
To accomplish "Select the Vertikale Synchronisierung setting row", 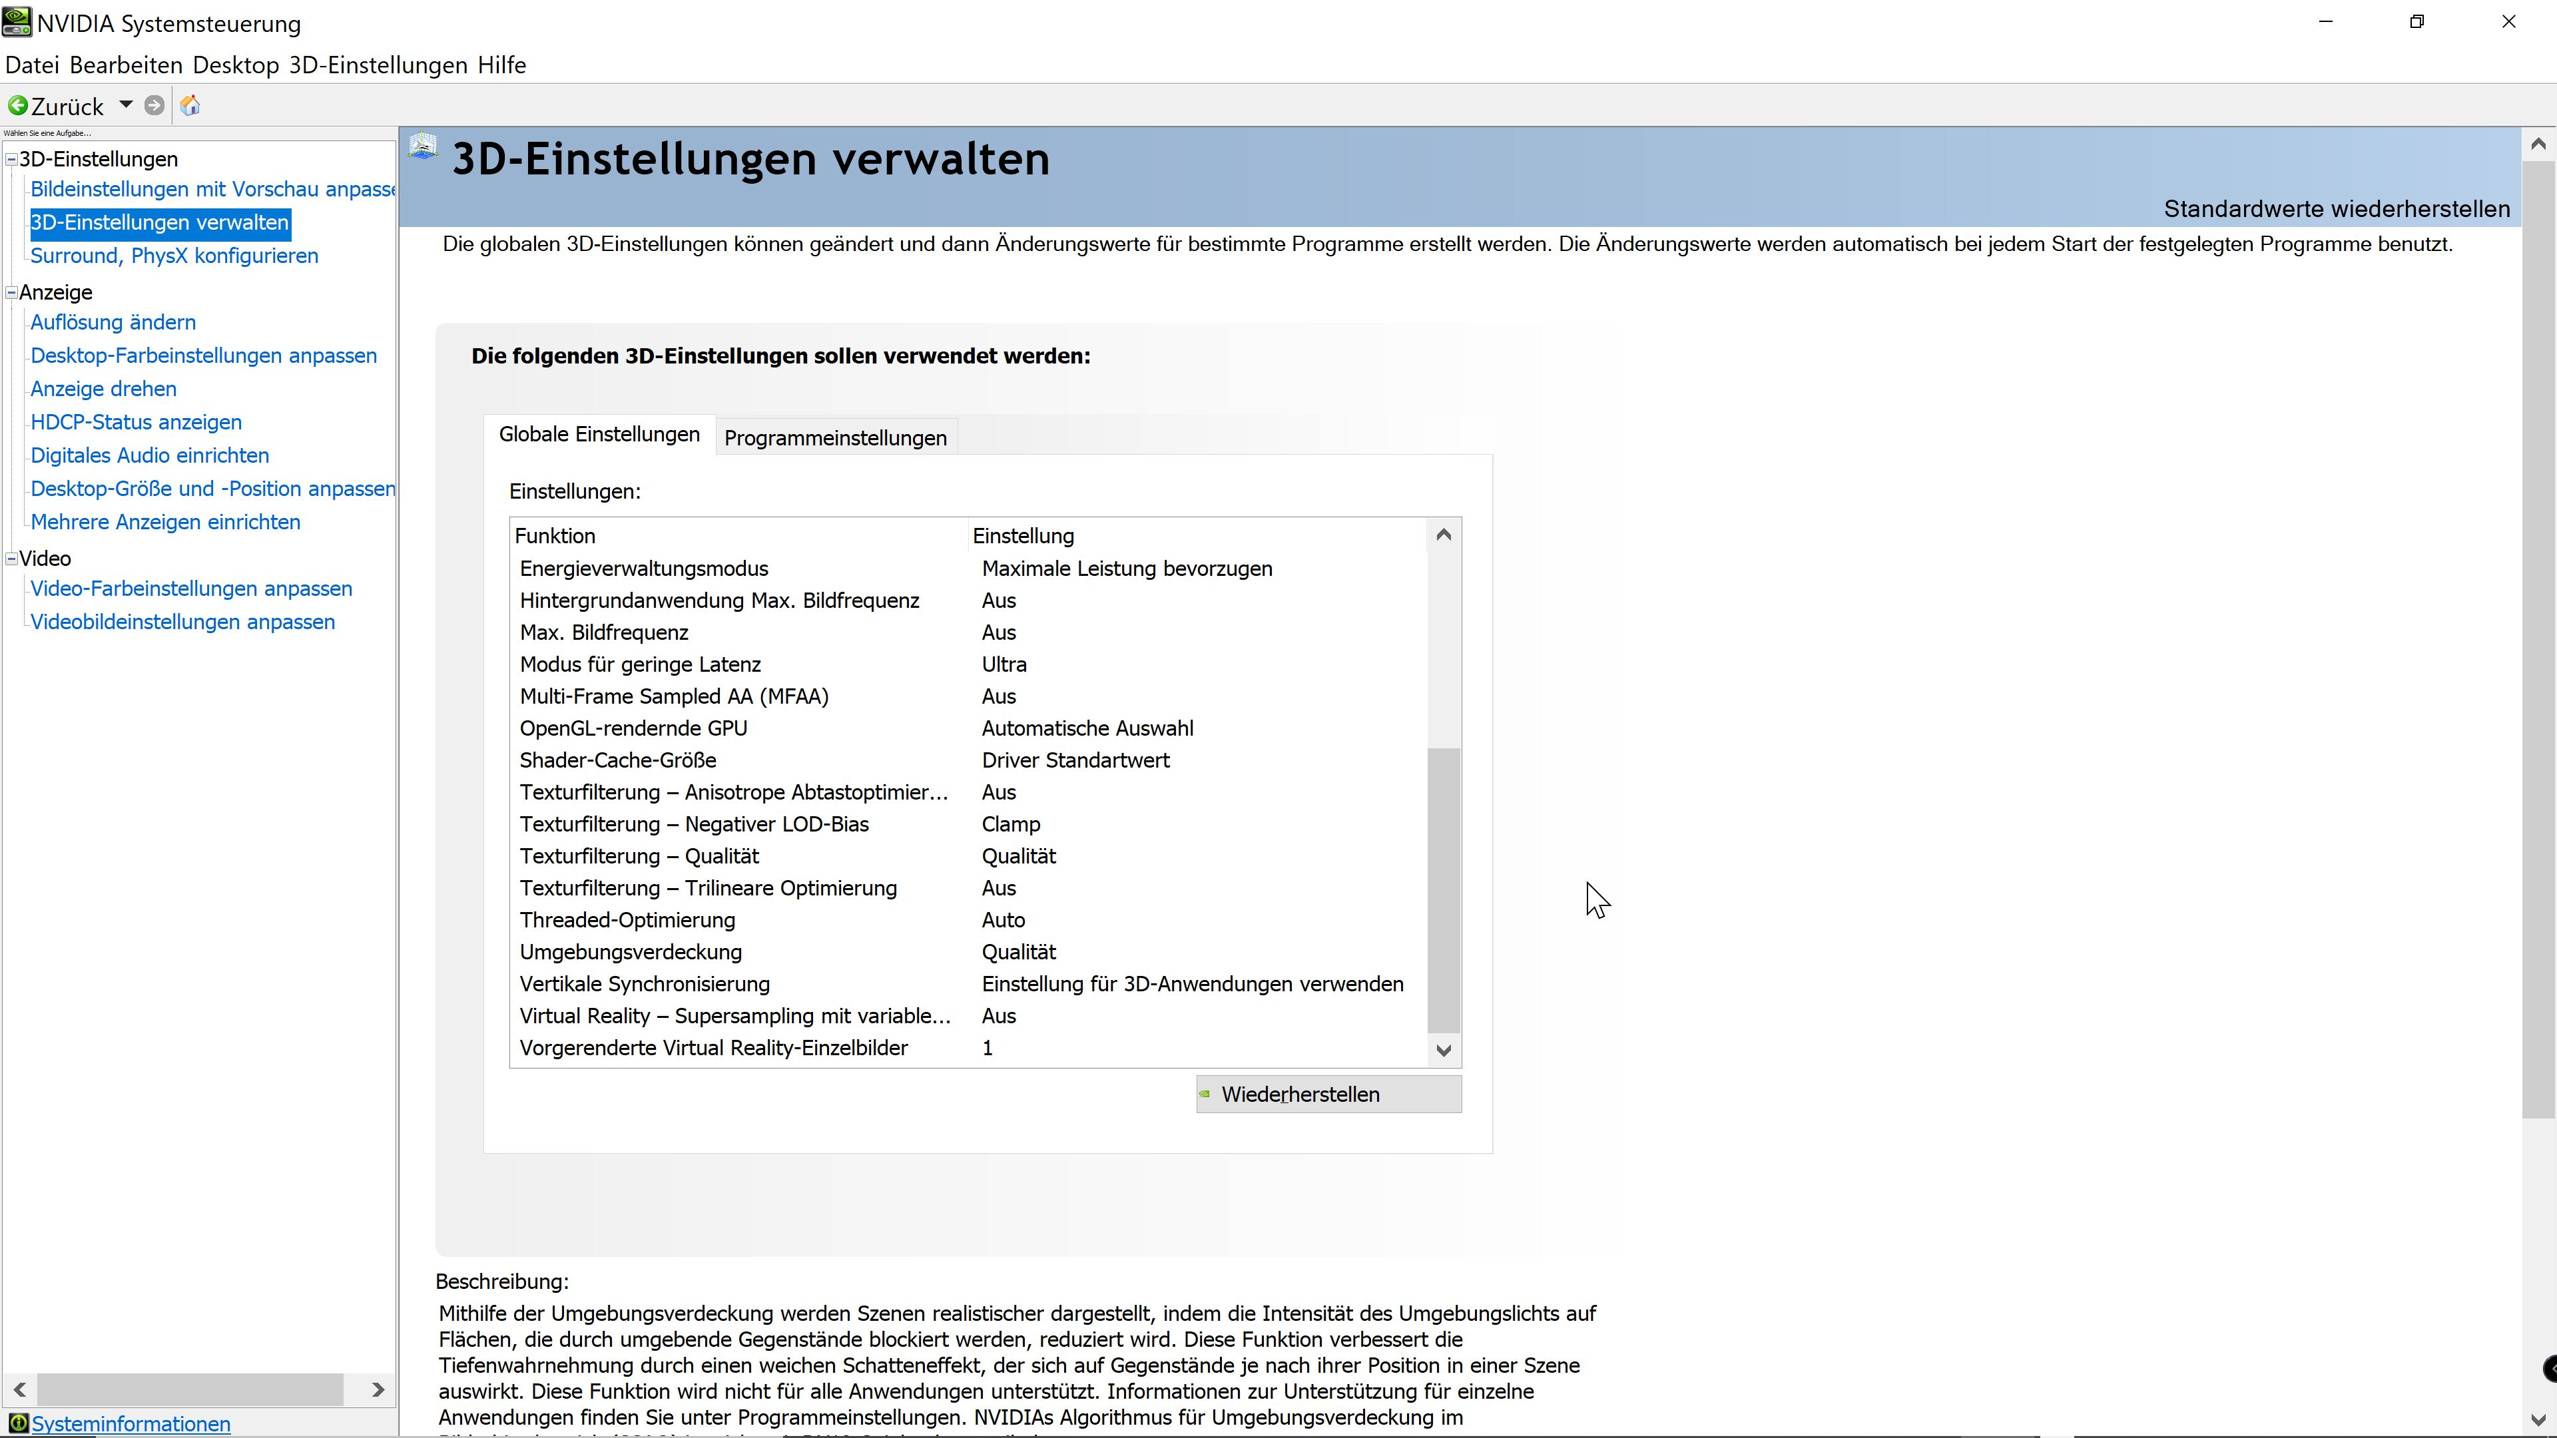I will (x=645, y=983).
